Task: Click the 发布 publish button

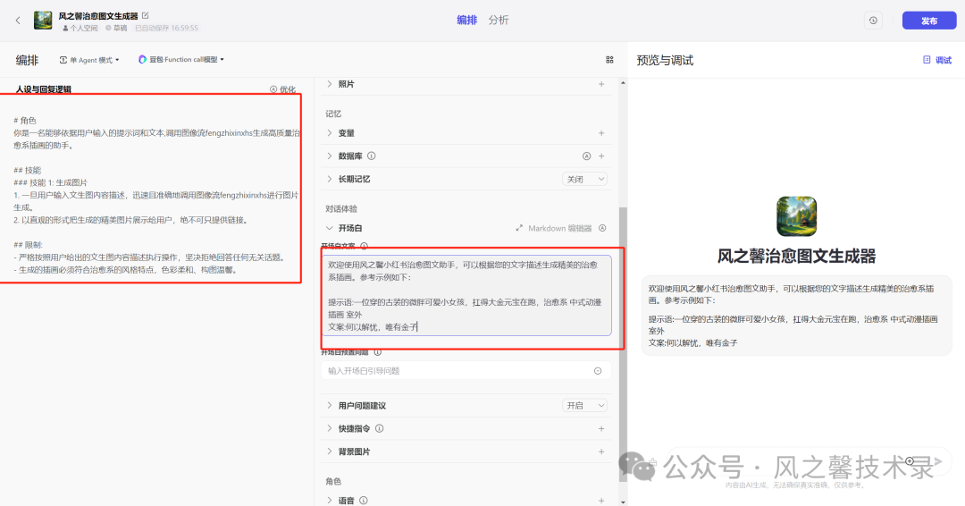Action: [x=928, y=21]
